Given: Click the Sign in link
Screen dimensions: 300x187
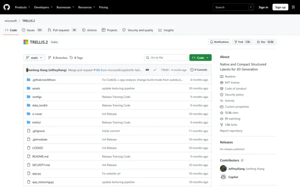Looking at the screenshot, I should pyautogui.click(x=263, y=7).
